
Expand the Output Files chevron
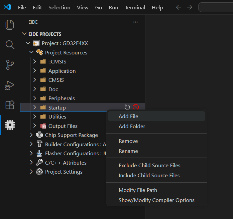[35, 126]
